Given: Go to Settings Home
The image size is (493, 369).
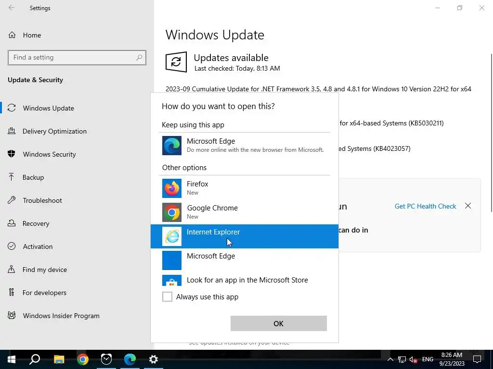Looking at the screenshot, I should [x=77, y=35].
